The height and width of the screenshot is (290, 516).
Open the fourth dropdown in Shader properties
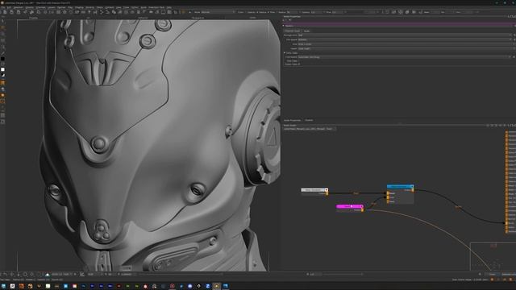point(405,48)
